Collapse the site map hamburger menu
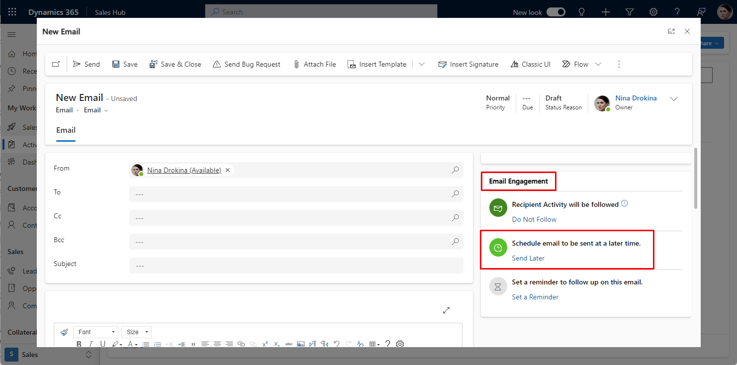The height and width of the screenshot is (365, 737). pos(11,34)
